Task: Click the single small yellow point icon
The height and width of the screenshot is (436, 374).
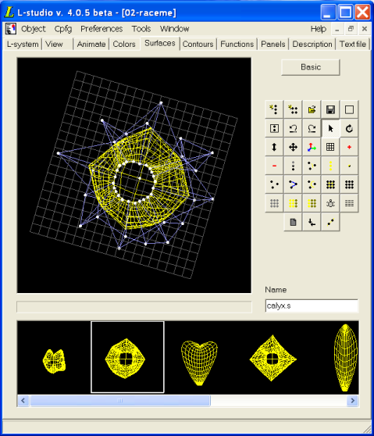Action: coord(349,166)
